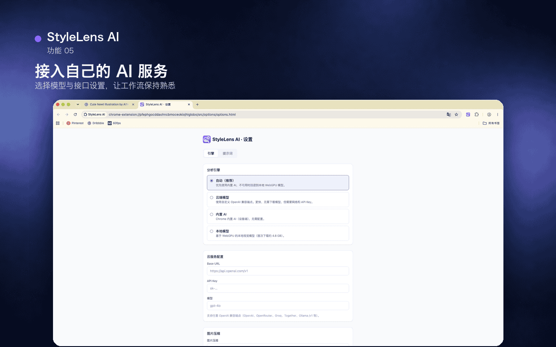Expand the tab search dropdown arrow
556x347 pixels.
[78, 105]
